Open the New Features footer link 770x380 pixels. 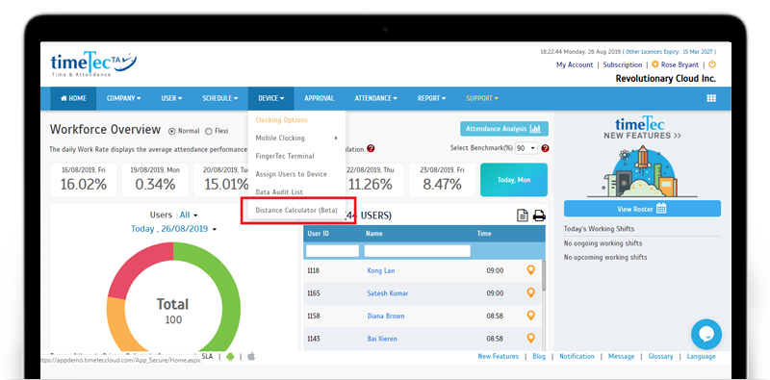(x=498, y=357)
